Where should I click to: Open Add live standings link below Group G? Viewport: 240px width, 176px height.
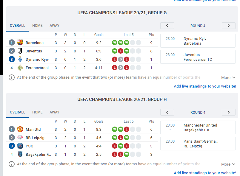(x=205, y=86)
